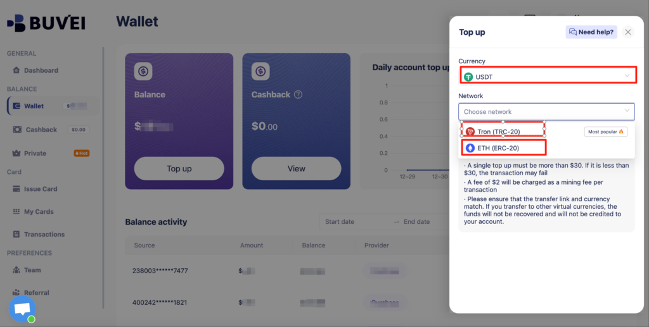Click the BUVEI logo
Image resolution: width=649 pixels, height=327 pixels.
pyautogui.click(x=46, y=23)
